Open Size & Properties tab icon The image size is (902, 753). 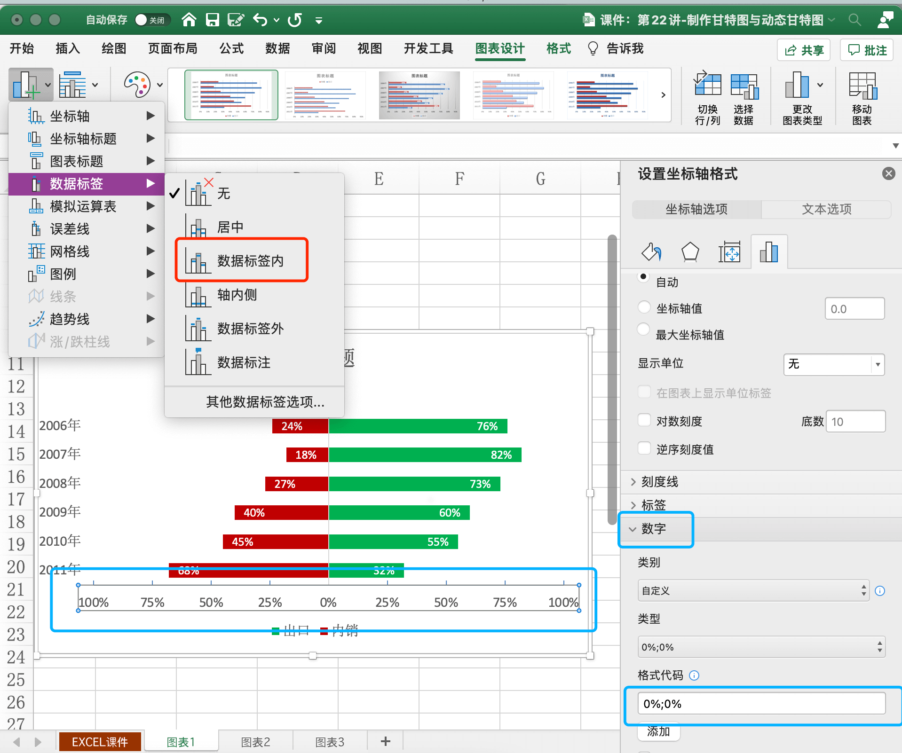click(729, 252)
